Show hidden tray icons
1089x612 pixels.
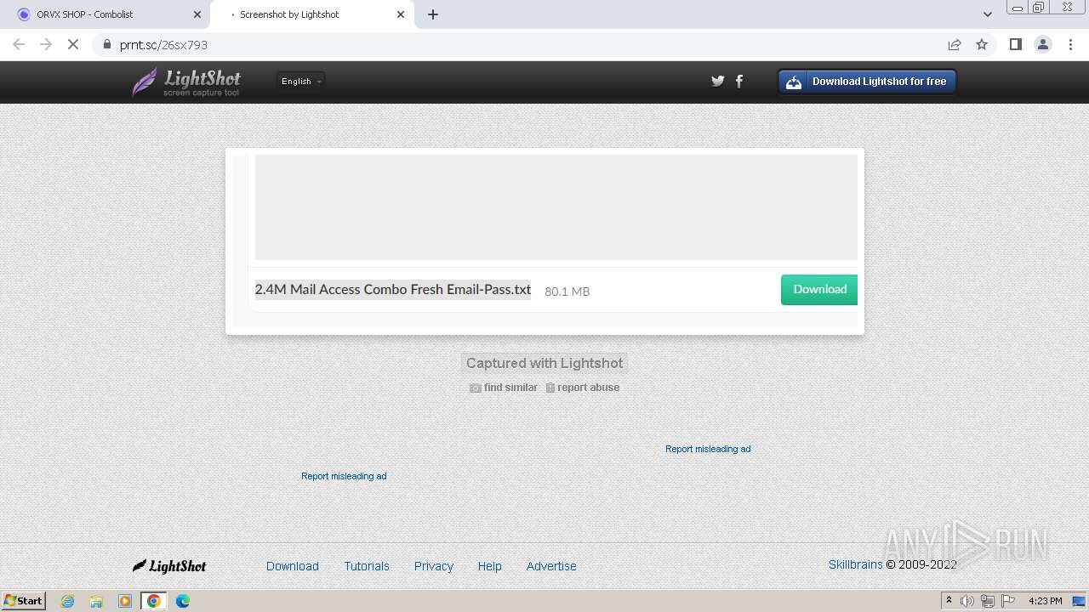tap(949, 601)
